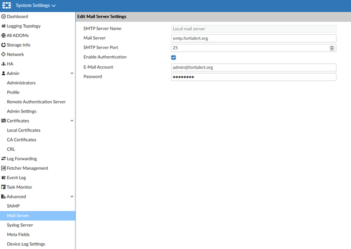
Task: Click the HA cluster icon
Action: [3, 64]
